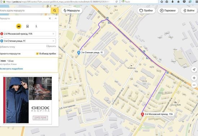Open the browser hamburger menu
Image resolution: width=198 pixels, height=136 pixels.
[197, 2]
